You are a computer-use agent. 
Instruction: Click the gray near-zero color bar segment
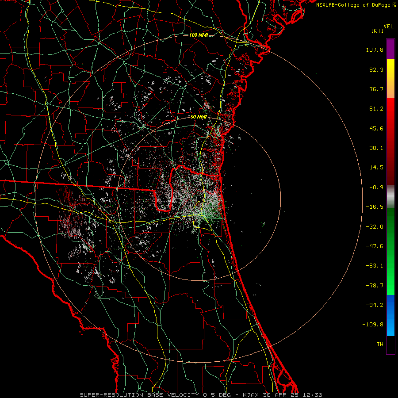(x=390, y=197)
